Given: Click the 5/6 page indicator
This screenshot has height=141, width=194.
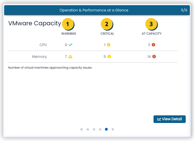Looking at the screenshot, I should [x=184, y=10].
